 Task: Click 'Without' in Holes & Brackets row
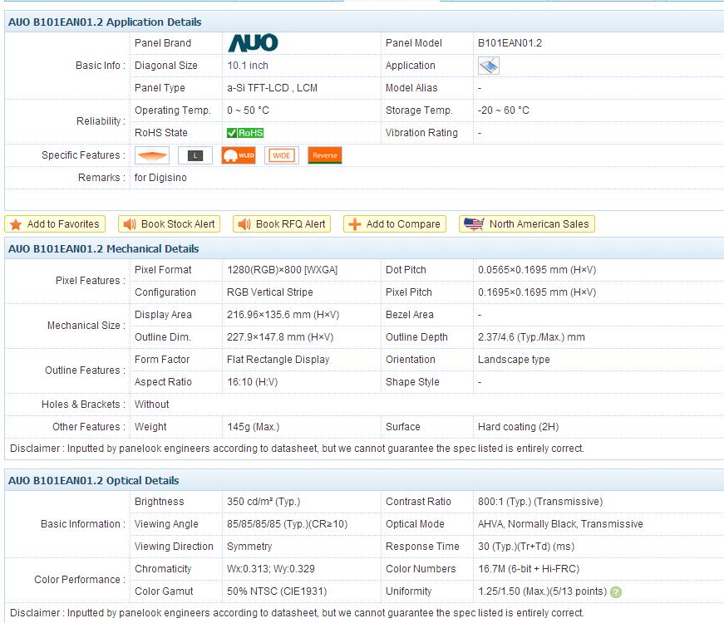click(x=151, y=405)
